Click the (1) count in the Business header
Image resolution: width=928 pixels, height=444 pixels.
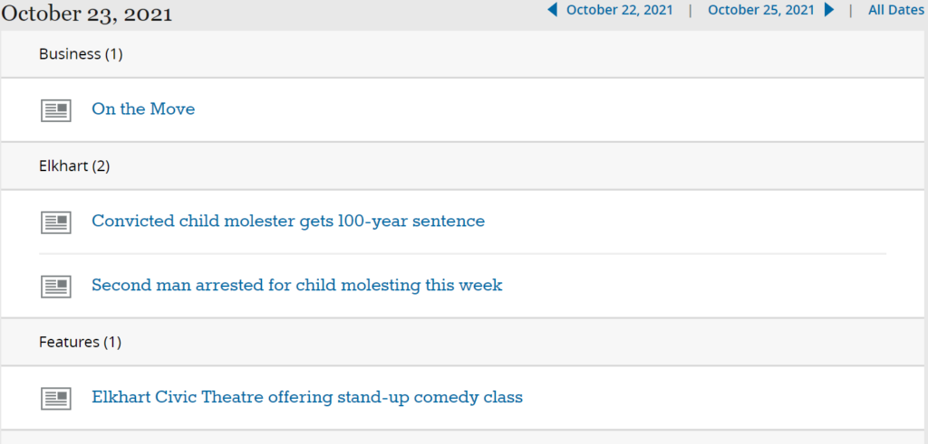[113, 54]
